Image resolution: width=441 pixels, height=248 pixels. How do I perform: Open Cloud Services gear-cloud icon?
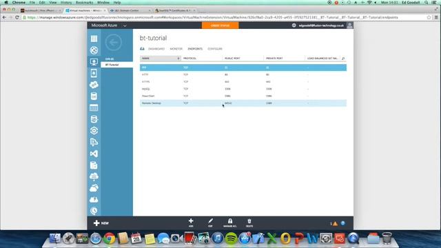[x=94, y=85]
